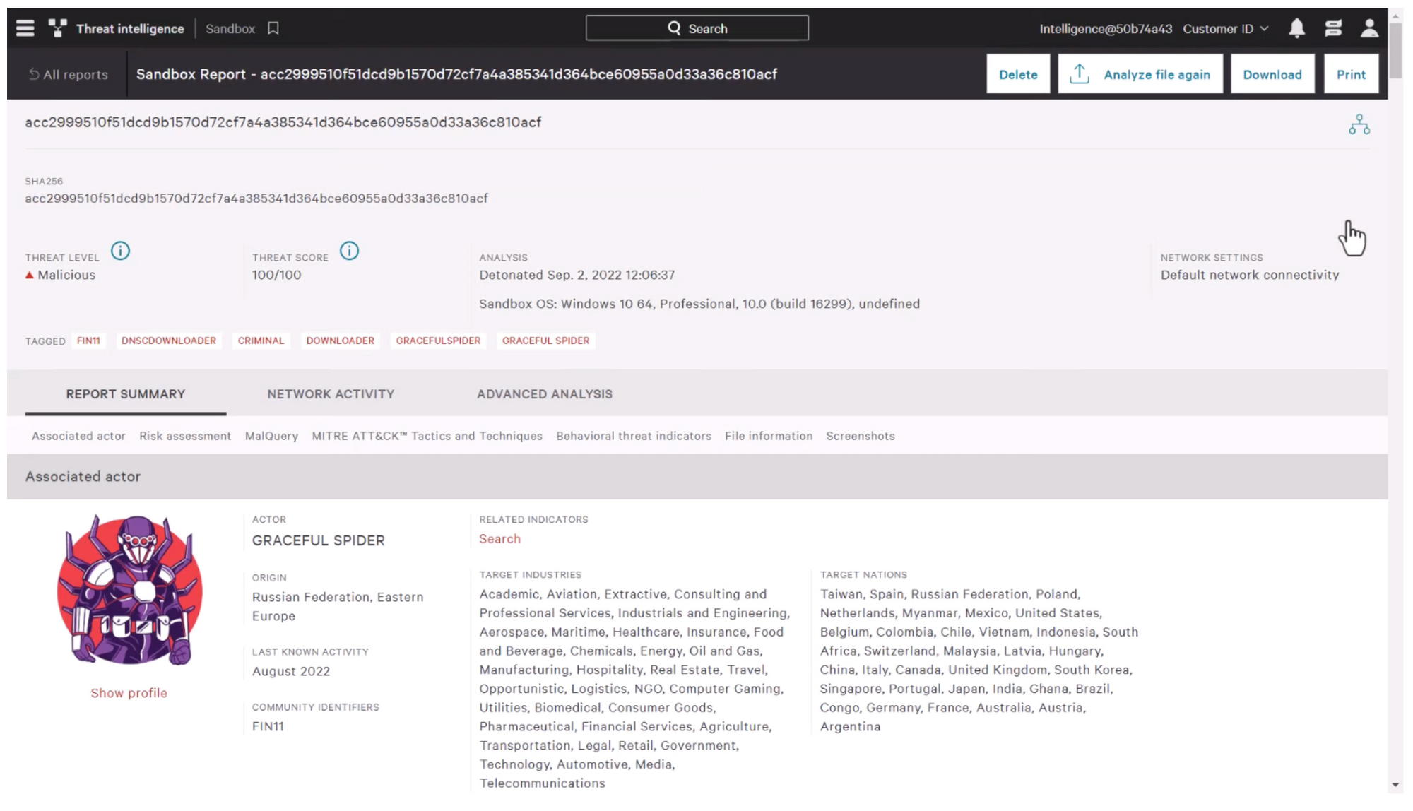This screenshot has width=1413, height=811.
Task: Jump to the Associated actor section
Action: 78,436
